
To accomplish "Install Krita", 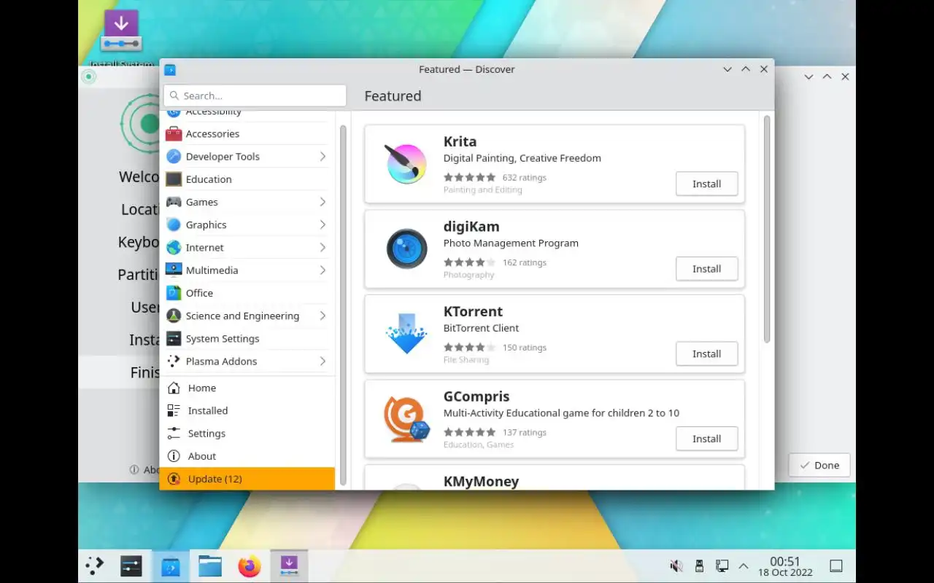I will (x=706, y=184).
